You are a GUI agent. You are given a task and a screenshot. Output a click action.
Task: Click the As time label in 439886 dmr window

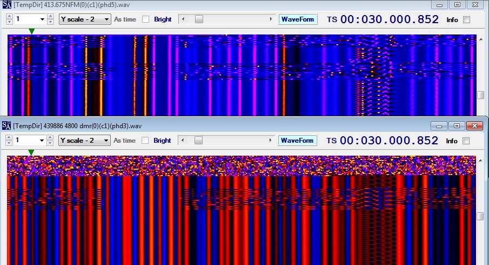point(124,141)
